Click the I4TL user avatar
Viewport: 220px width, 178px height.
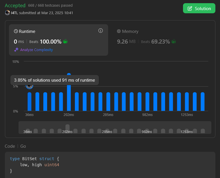(7, 13)
